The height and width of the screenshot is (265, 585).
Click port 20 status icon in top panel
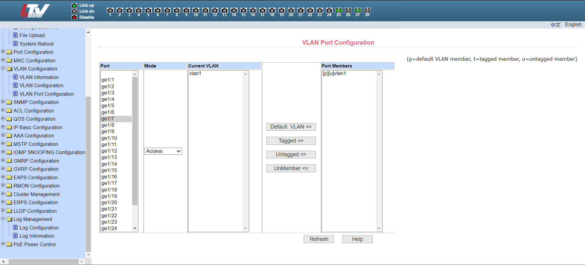click(291, 10)
